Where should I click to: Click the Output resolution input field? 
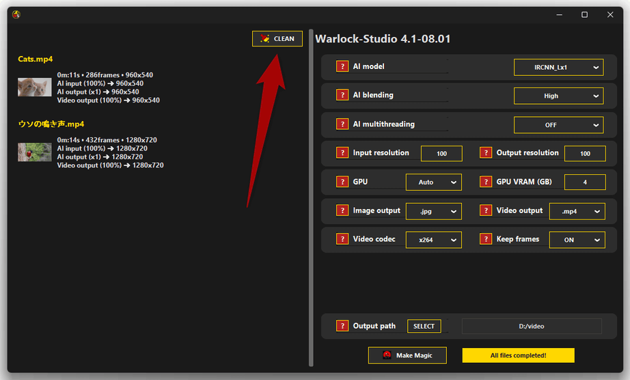pos(585,154)
